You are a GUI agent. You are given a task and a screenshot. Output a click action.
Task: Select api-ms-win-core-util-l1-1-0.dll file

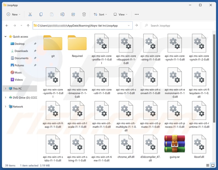(x=102, y=81)
